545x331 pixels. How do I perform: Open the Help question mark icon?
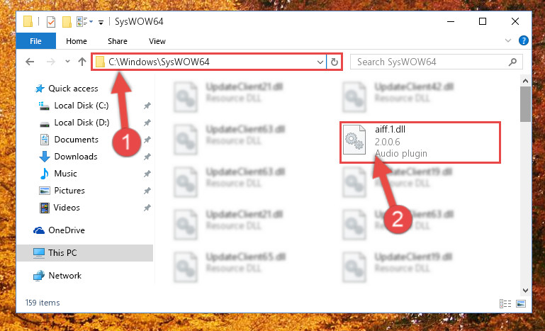524,40
